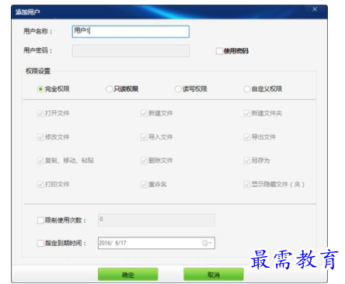
Task: Select the 自定义权限 radio button
Action: click(247, 89)
